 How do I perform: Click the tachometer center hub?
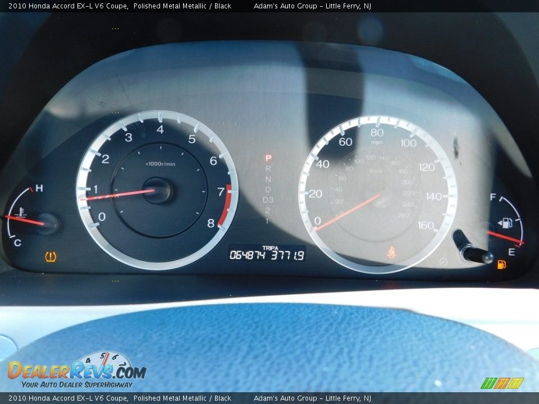pos(158,190)
